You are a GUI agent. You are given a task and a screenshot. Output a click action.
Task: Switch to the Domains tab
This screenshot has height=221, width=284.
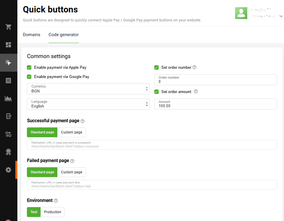point(32,34)
